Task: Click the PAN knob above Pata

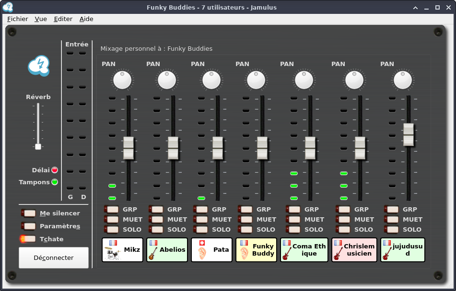Action: (211, 80)
